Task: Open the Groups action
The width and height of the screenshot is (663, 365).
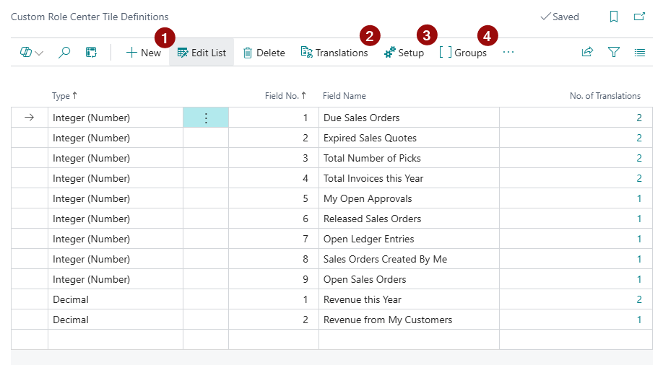Action: [463, 53]
